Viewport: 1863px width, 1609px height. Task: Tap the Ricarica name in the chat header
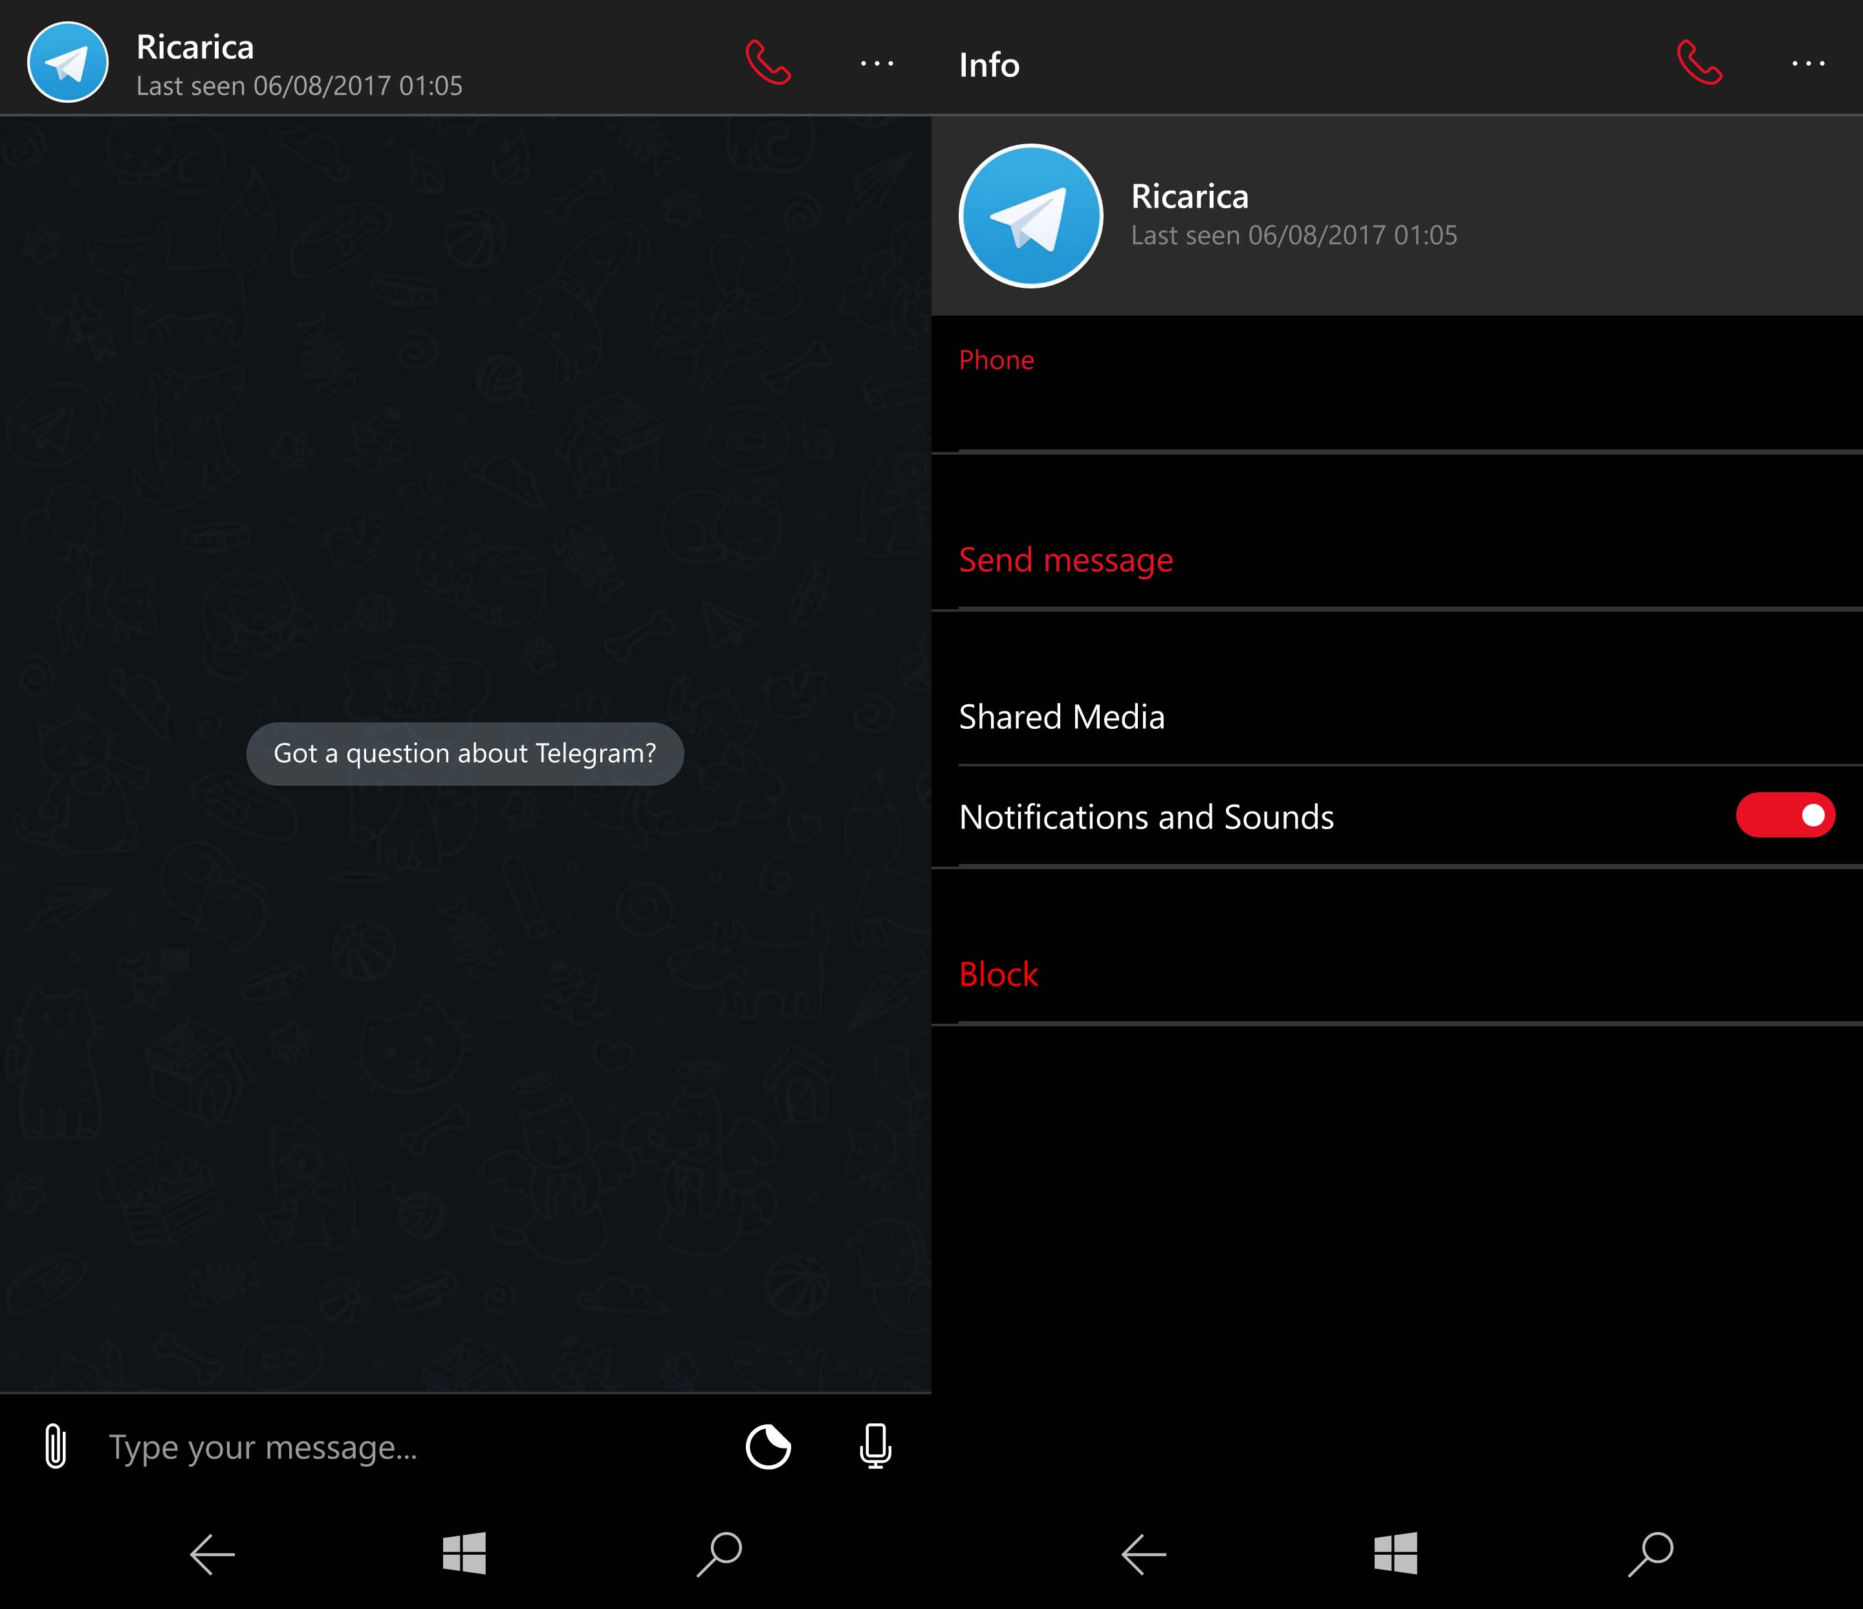[x=195, y=47]
